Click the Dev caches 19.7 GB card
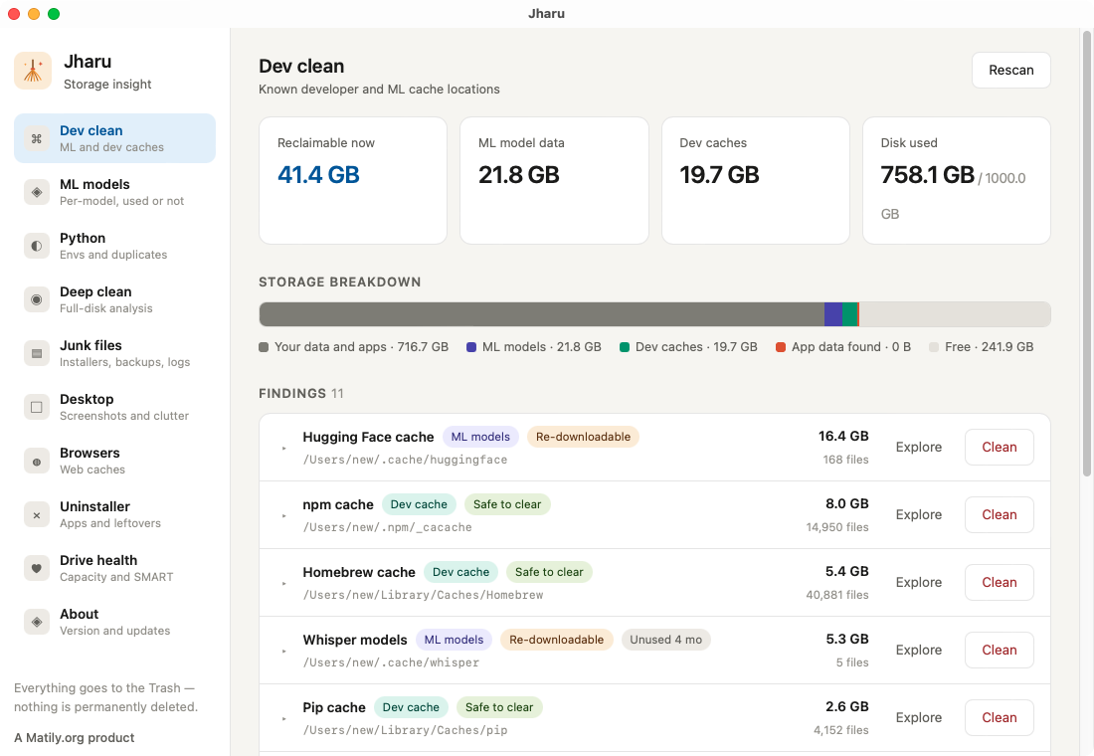The width and height of the screenshot is (1094, 756). pos(756,180)
